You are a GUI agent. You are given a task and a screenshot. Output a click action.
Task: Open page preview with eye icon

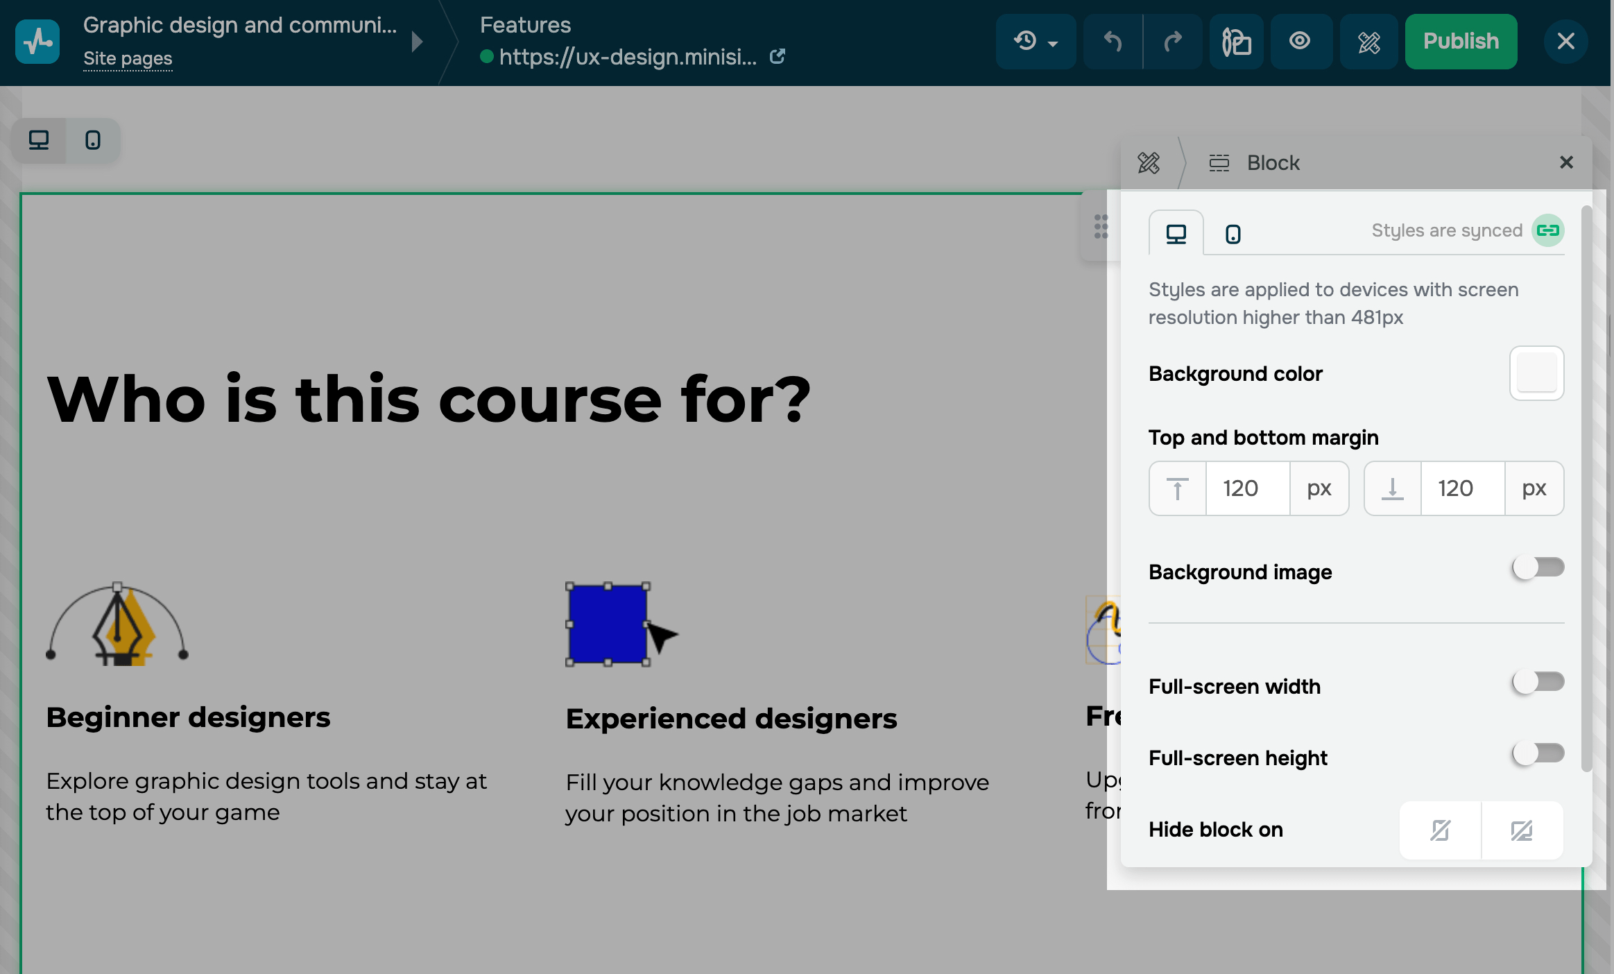(1300, 42)
